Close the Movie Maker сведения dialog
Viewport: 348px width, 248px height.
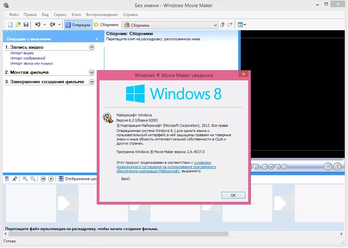pyautogui.click(x=243, y=74)
